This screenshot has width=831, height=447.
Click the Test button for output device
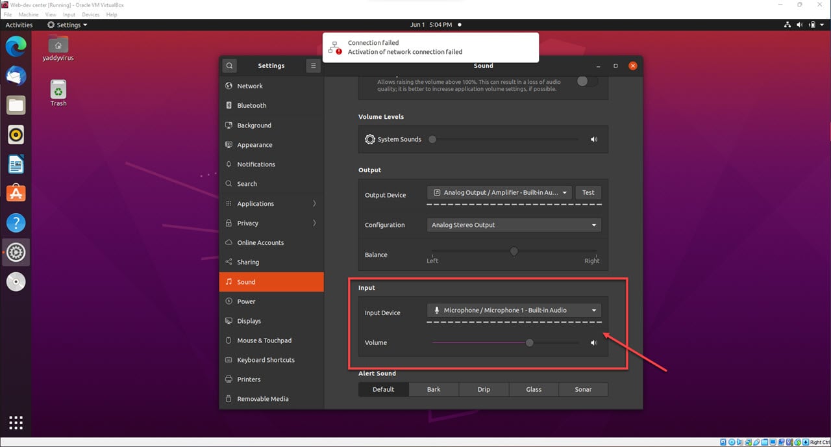coord(588,192)
